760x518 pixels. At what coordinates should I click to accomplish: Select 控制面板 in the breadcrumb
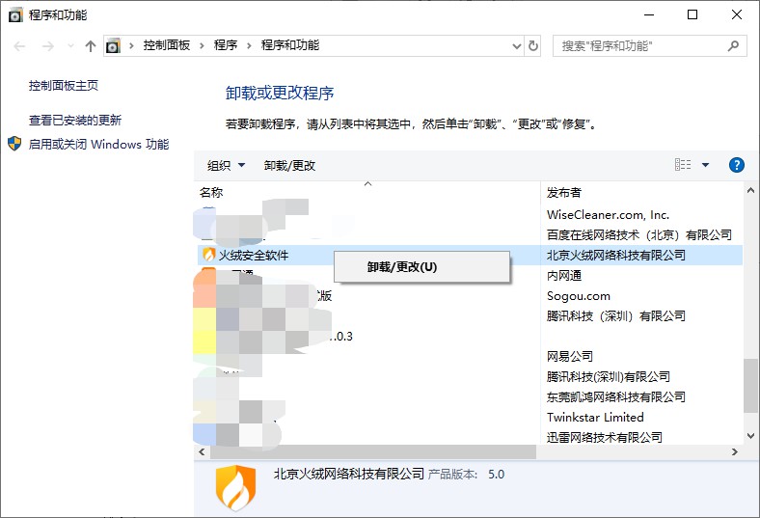pyautogui.click(x=166, y=45)
